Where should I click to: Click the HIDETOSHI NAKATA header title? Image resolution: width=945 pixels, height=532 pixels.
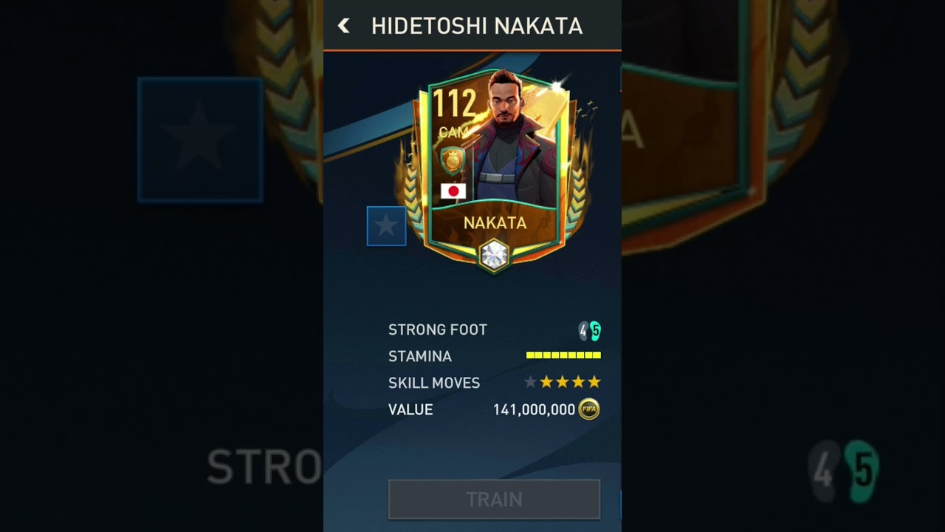pos(477,27)
